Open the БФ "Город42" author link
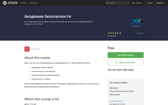The width and height of the screenshot is (168, 105). [x=35, y=49]
